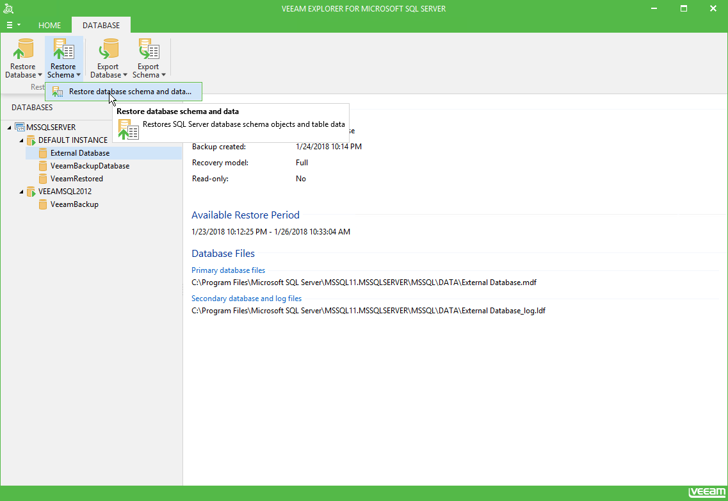Click the VEEAMSQL2012 instance icon

[x=31, y=192]
